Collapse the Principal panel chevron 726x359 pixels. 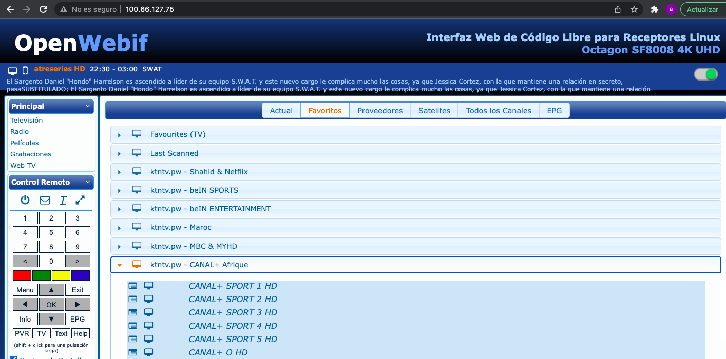88,106
